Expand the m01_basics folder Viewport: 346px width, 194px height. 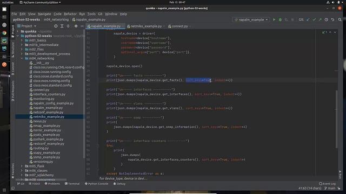tap(22, 40)
